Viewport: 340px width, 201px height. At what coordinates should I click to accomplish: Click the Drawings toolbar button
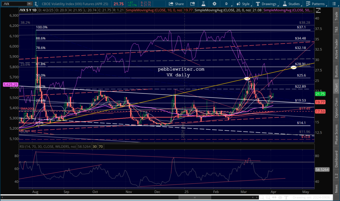[266, 4]
